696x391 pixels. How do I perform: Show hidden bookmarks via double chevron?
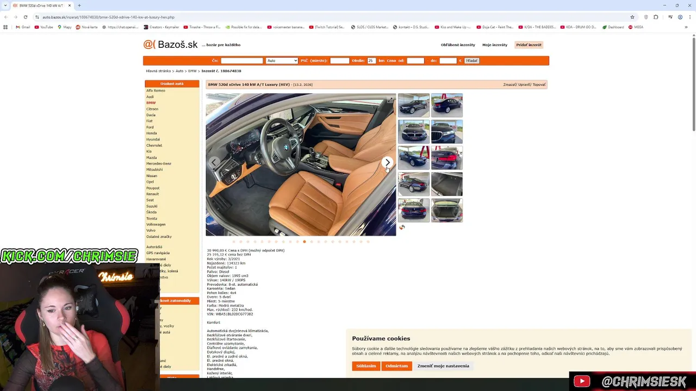(x=686, y=27)
